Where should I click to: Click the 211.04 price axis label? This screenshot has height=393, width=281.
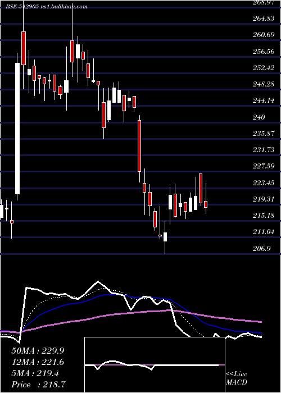pos(263,232)
